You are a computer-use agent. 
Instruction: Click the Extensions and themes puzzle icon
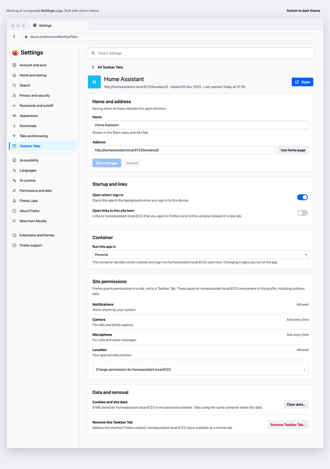pos(14,235)
